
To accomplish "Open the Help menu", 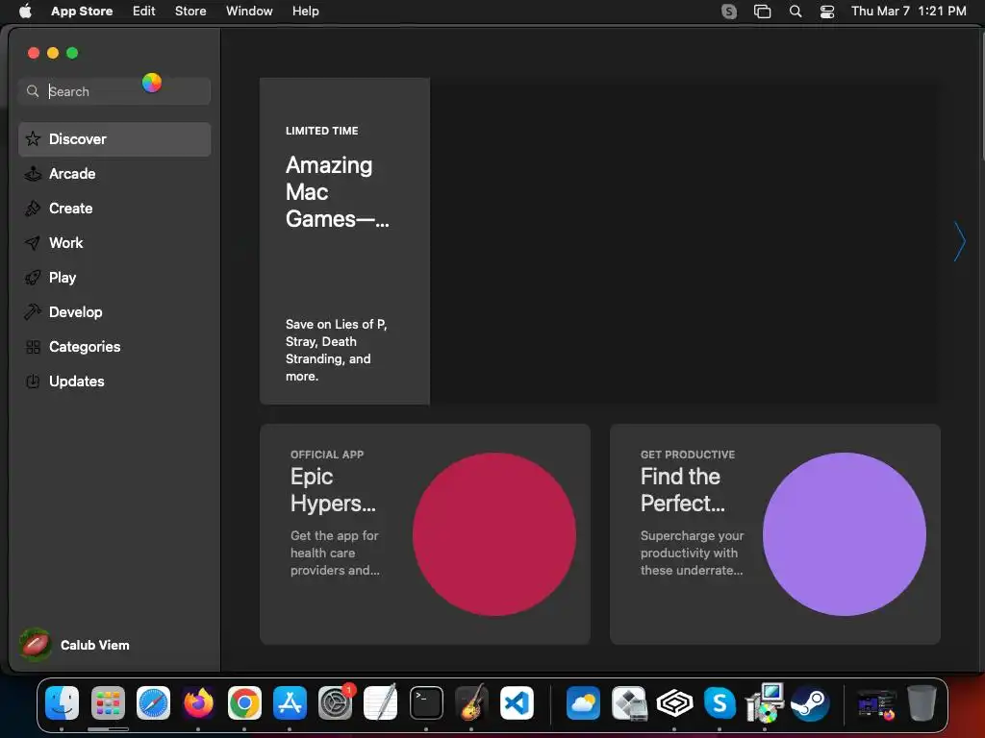I will tap(305, 11).
